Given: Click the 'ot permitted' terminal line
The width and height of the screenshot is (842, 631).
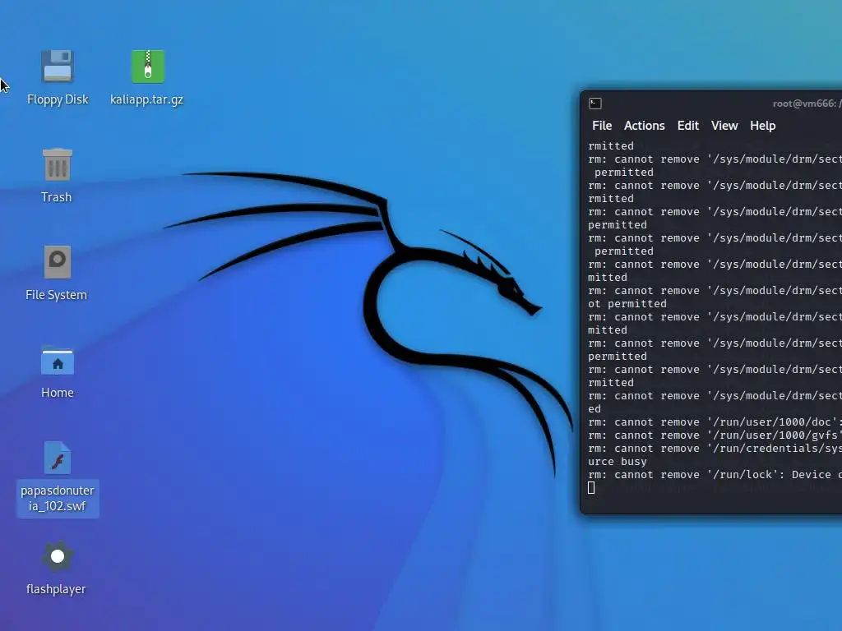Looking at the screenshot, I should click(627, 304).
